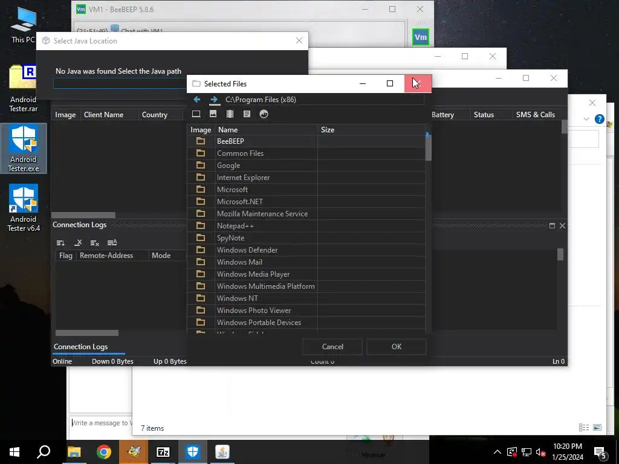Image resolution: width=619 pixels, height=464 pixels.
Task: Click the blue help question mark icon
Action: [x=599, y=119]
